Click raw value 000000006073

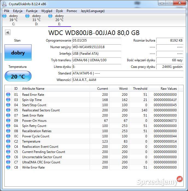point(165,121)
